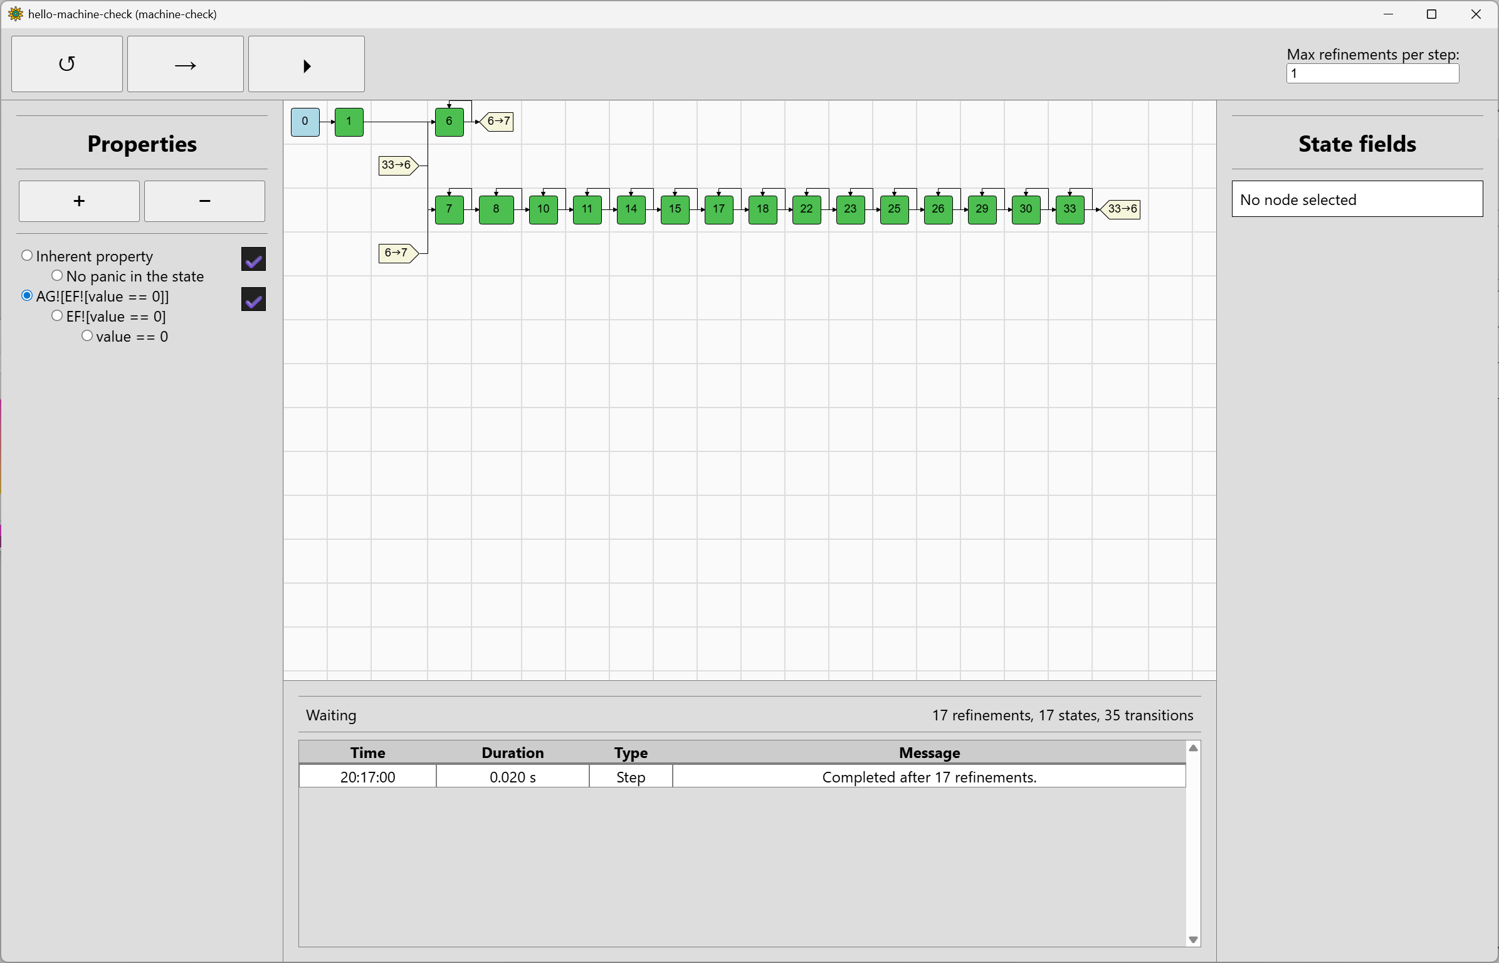
Task: Click the plus button to add property
Action: click(79, 201)
